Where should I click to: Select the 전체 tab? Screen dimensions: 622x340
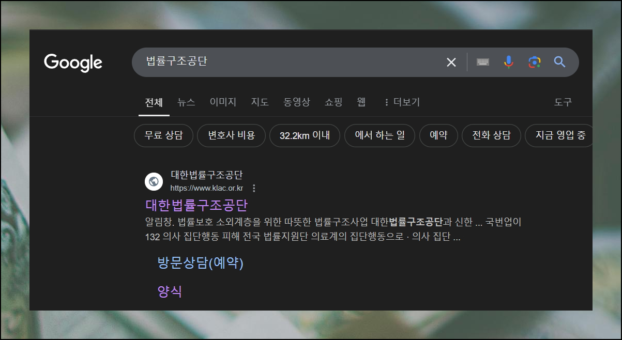click(x=154, y=102)
